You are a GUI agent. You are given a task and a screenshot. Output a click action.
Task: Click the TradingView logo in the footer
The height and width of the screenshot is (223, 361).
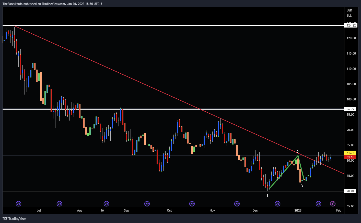[15, 218]
